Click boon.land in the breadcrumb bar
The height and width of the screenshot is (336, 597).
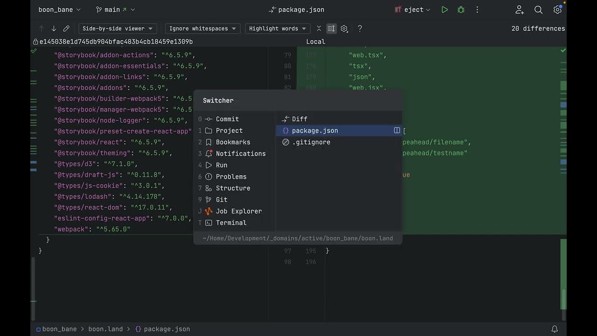click(x=105, y=329)
